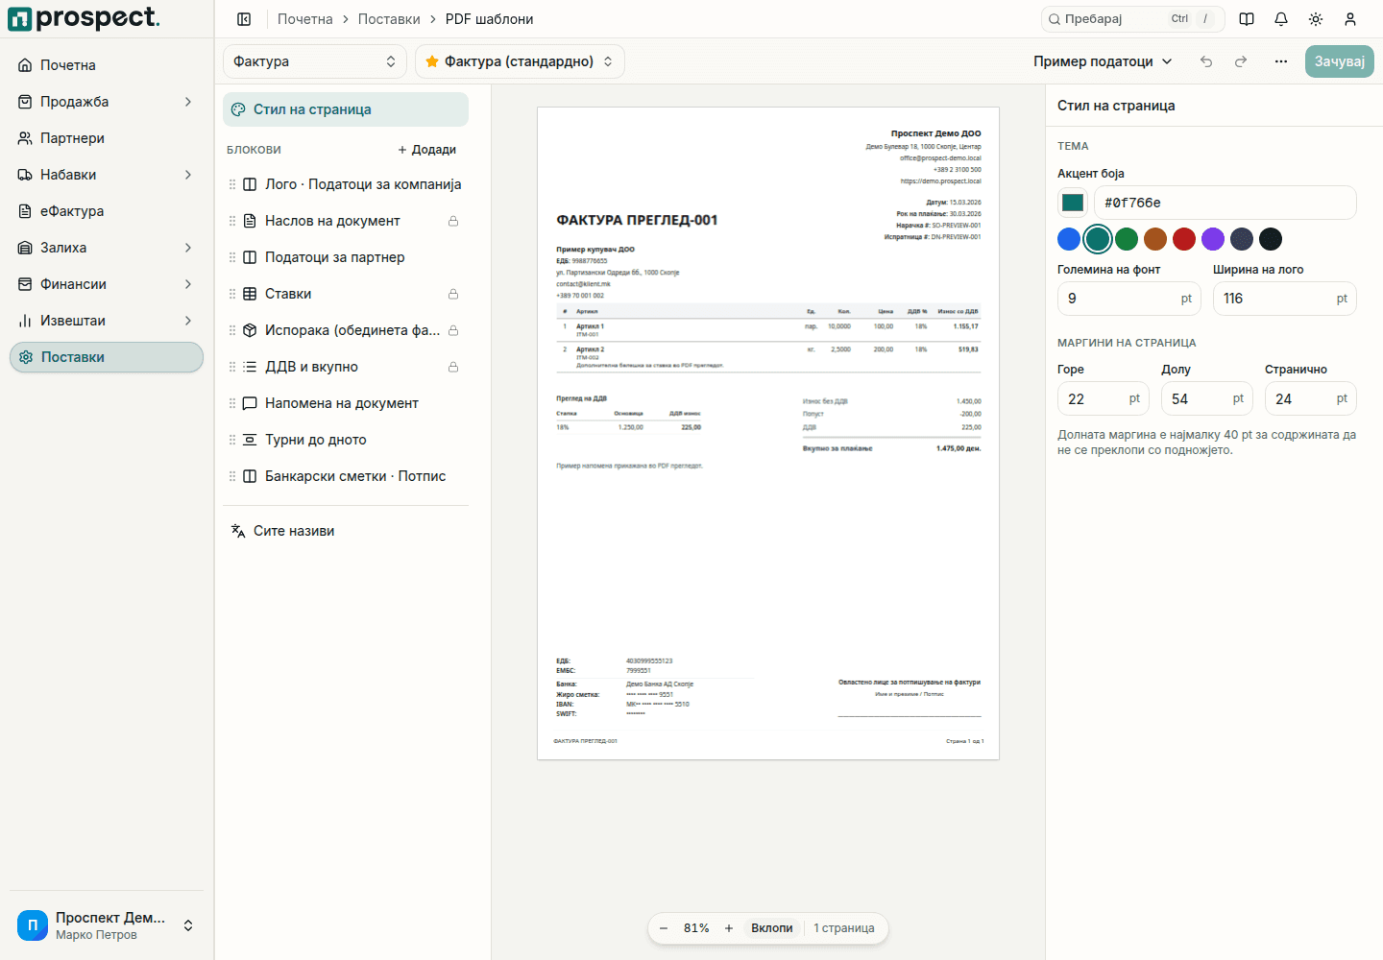Zoom out with minus icon
1383x960 pixels.
[664, 928]
